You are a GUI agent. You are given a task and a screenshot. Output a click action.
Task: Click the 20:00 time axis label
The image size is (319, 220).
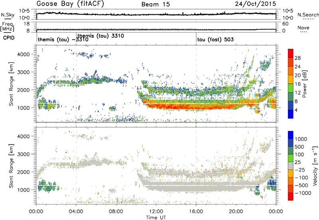(x=236, y=212)
